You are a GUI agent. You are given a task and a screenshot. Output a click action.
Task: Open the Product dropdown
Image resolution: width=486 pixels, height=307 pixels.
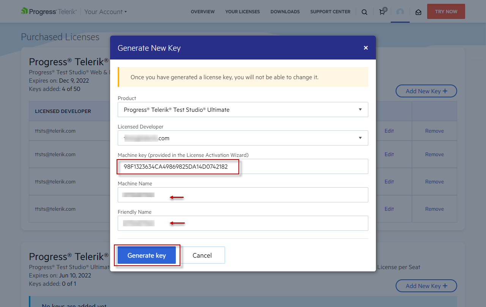point(243,110)
